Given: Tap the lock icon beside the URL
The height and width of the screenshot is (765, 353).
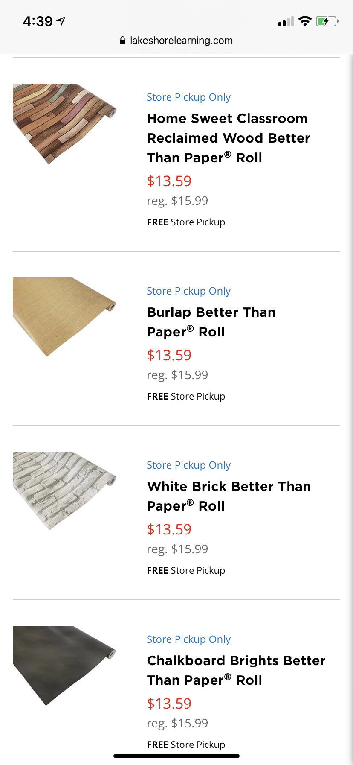Looking at the screenshot, I should pyautogui.click(x=122, y=41).
